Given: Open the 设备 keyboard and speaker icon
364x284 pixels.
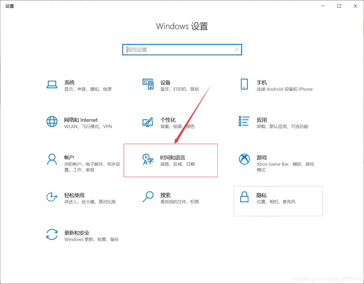Looking at the screenshot, I should tap(148, 84).
